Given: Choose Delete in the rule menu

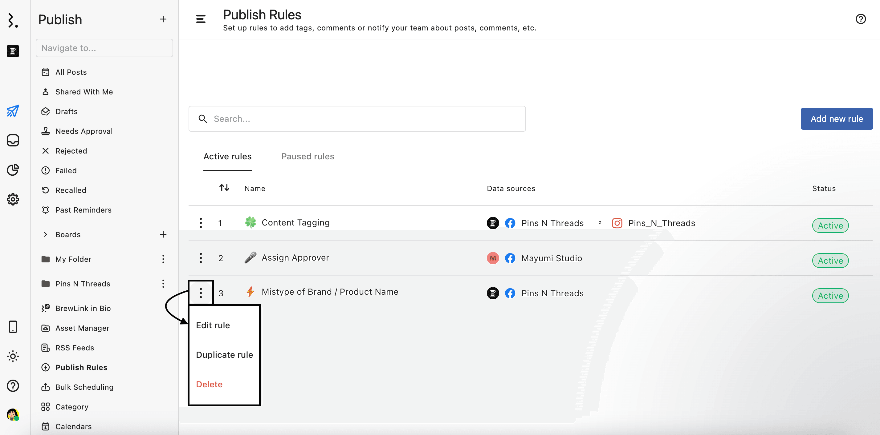Looking at the screenshot, I should [209, 384].
